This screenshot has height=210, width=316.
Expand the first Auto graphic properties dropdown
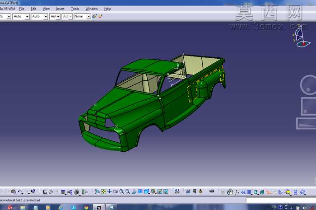coord(27,17)
